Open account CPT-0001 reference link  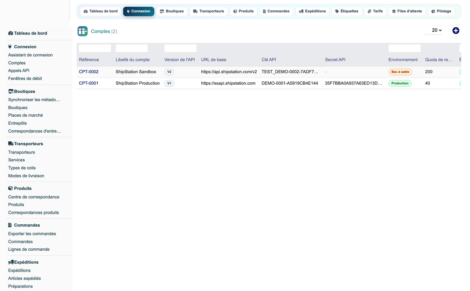tap(89, 83)
